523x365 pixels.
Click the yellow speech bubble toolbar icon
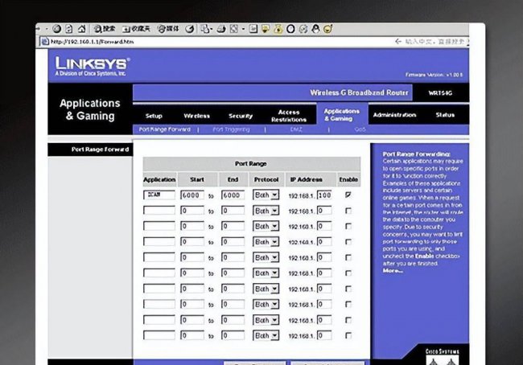[266, 29]
